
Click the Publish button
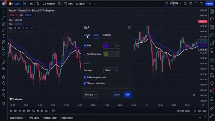pos(209,4)
